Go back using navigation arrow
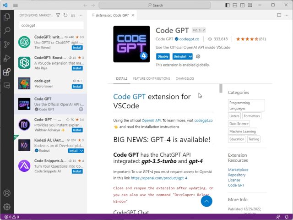Viewport: 293px width, 220px height. [86, 5]
